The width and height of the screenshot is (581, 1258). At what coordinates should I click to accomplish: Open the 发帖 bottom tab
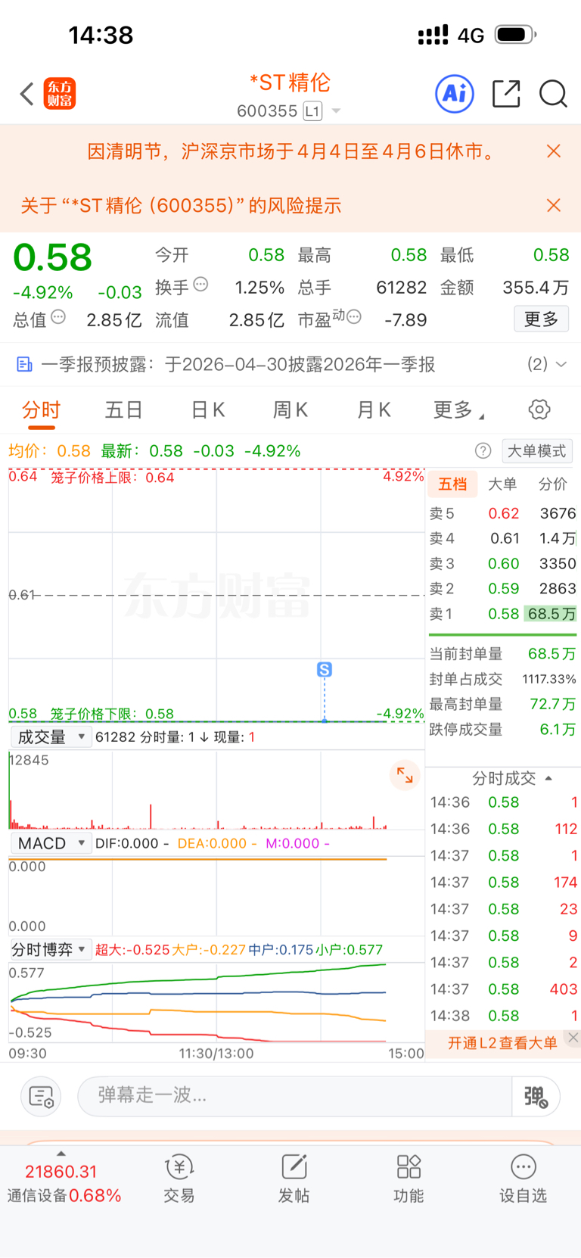click(x=294, y=1179)
